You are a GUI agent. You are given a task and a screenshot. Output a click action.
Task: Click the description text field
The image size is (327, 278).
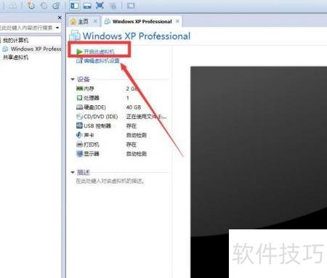pos(110,181)
